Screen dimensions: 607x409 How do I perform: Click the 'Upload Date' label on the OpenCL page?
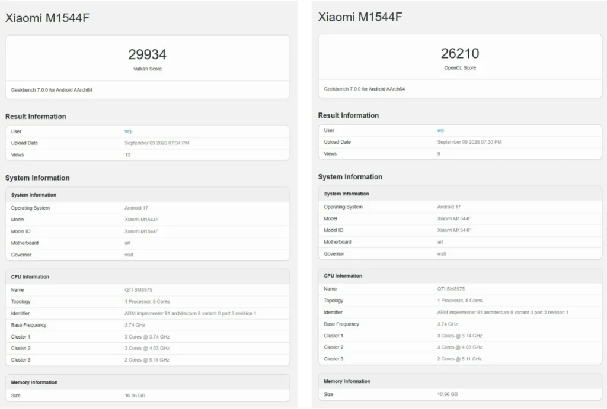(x=337, y=142)
